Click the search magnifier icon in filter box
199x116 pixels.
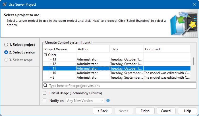(x=45, y=85)
